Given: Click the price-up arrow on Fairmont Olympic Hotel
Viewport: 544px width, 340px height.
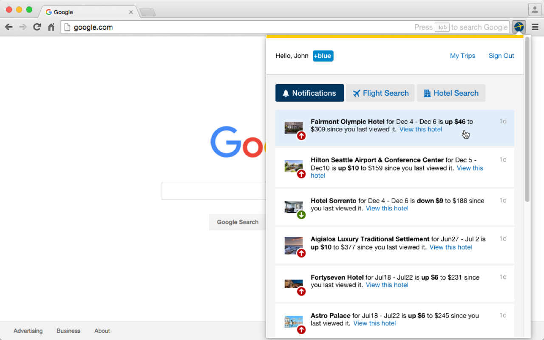Looking at the screenshot, I should [301, 136].
